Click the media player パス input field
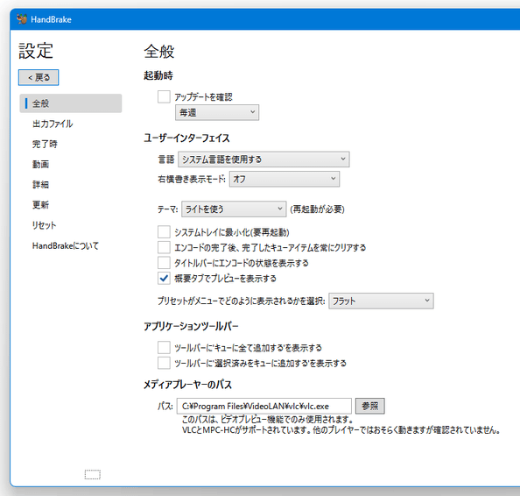520x496 pixels. pos(264,406)
